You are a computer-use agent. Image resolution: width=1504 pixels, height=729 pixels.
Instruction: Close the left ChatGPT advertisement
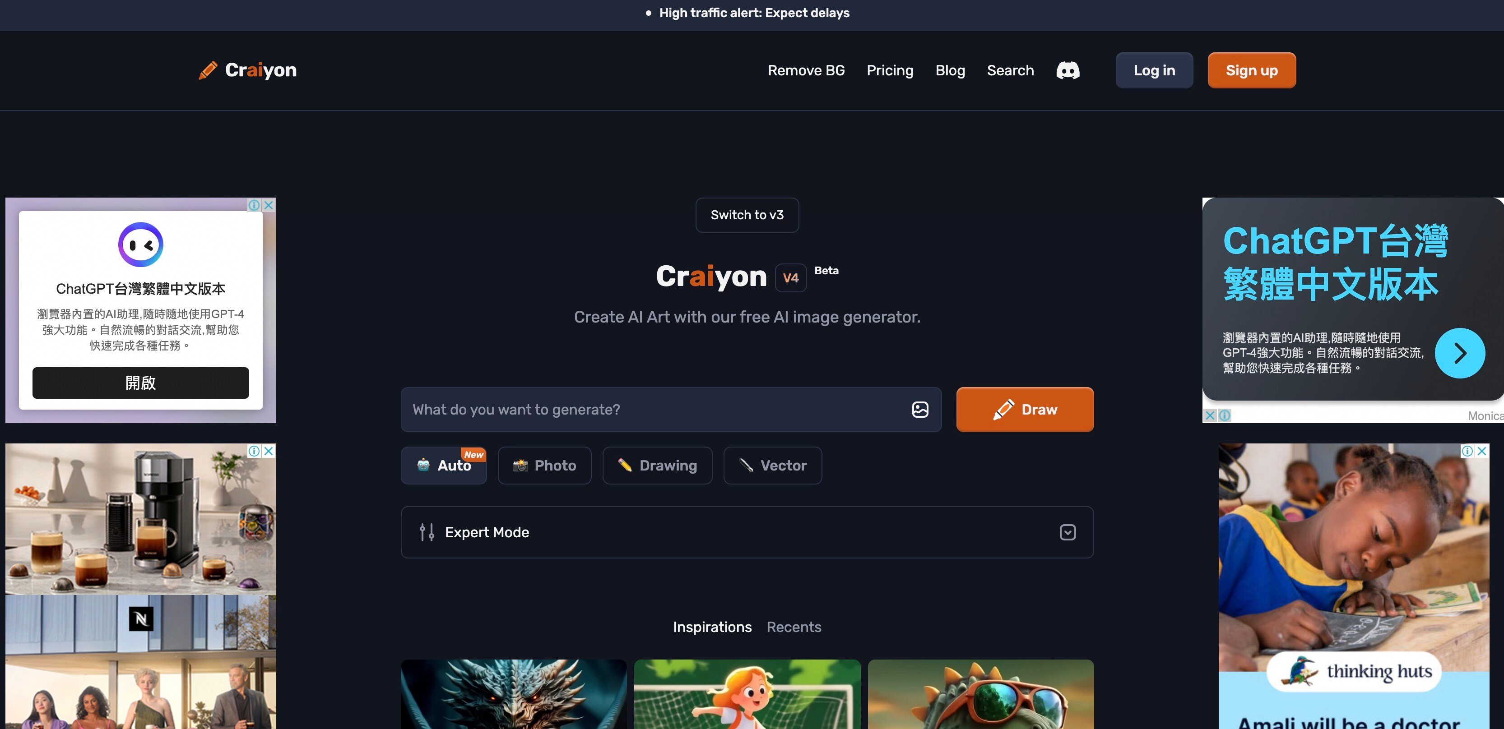269,203
